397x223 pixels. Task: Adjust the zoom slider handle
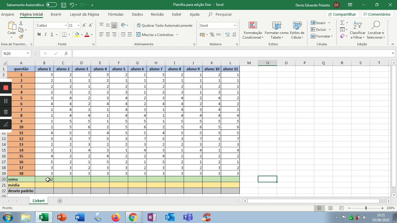tap(366, 208)
